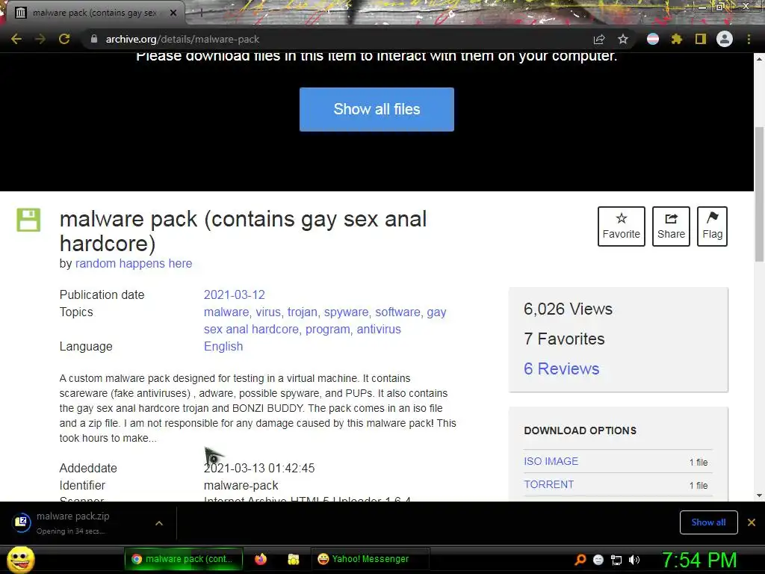Click the striped flag extension icon
Screen dimensions: 765x574
click(653, 39)
